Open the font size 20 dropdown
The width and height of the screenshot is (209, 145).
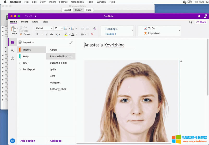click(x=58, y=28)
